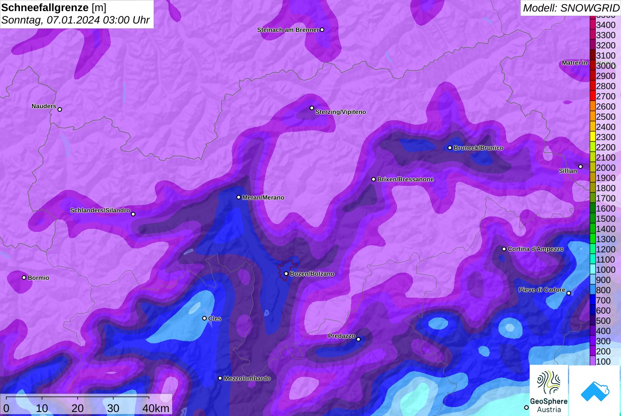Viewport: 621px width, 416px height.
Task: Click the Steinach am Brenner label
Action: pos(288,30)
